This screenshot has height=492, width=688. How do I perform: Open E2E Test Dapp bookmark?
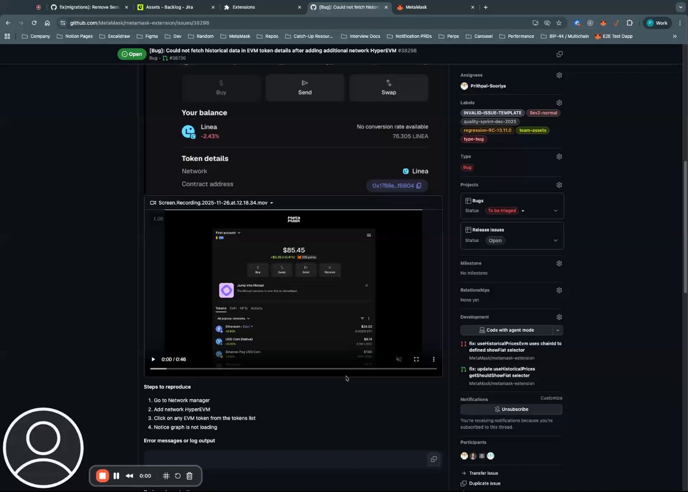click(x=613, y=37)
